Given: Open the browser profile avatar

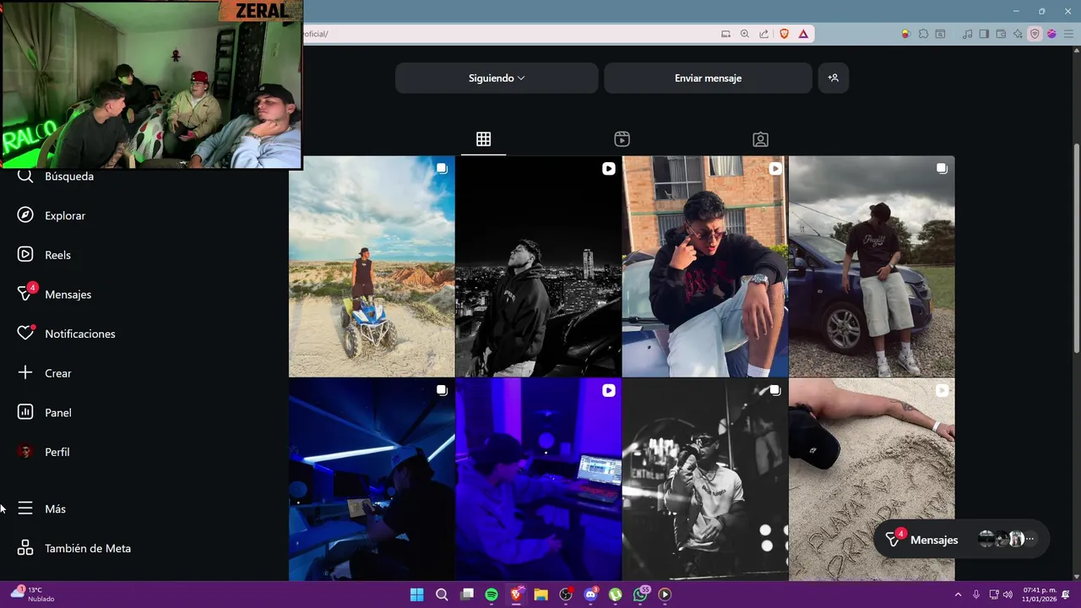Looking at the screenshot, I should [1051, 34].
